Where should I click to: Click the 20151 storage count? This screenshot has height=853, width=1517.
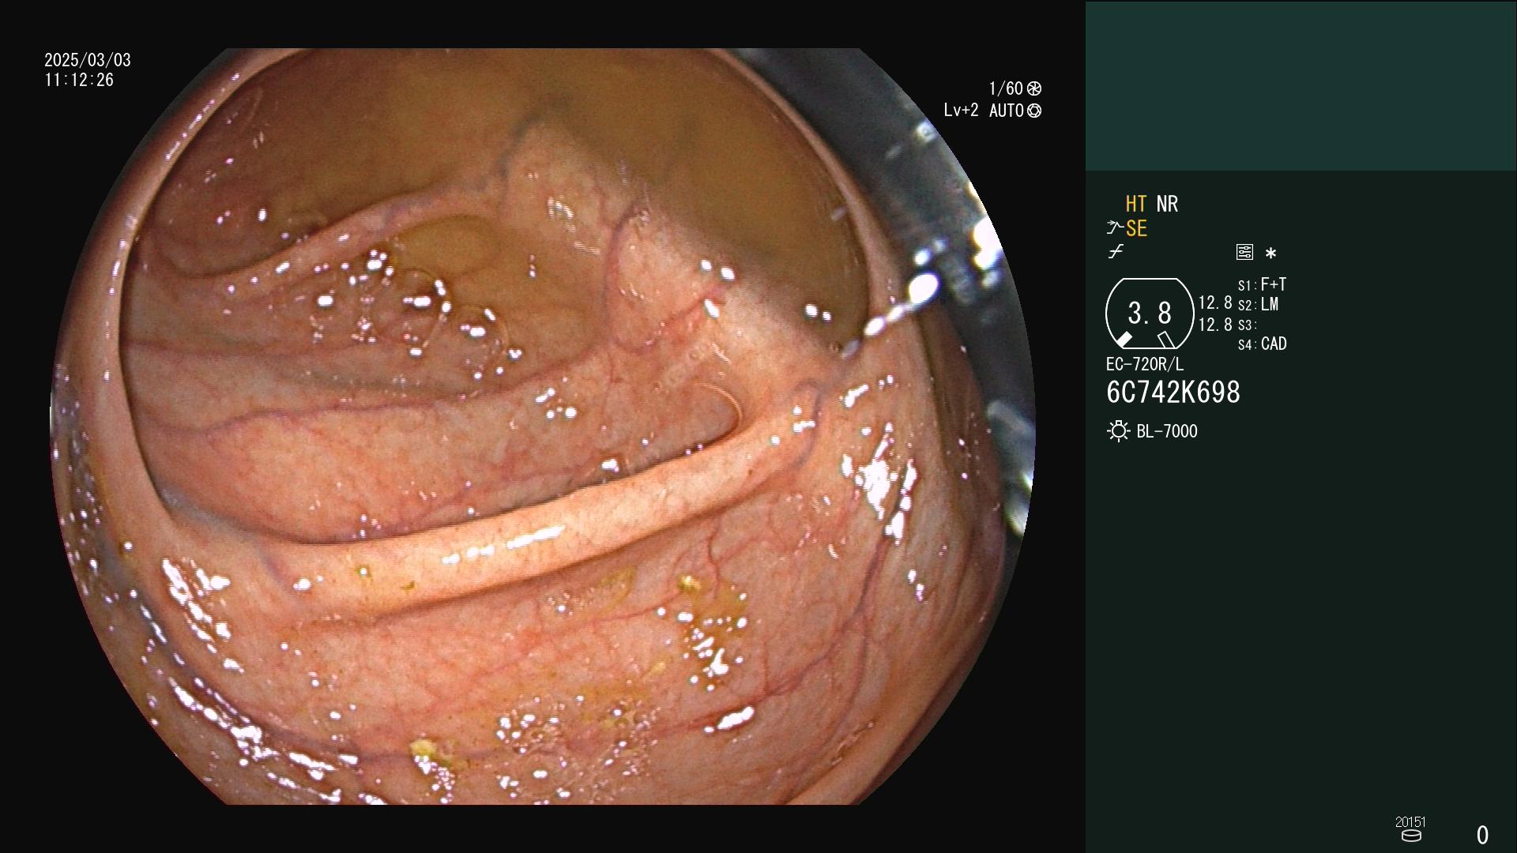coord(1410,822)
